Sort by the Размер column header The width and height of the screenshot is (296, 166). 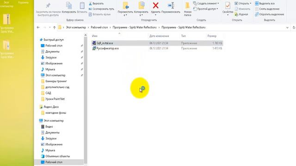point(212,36)
